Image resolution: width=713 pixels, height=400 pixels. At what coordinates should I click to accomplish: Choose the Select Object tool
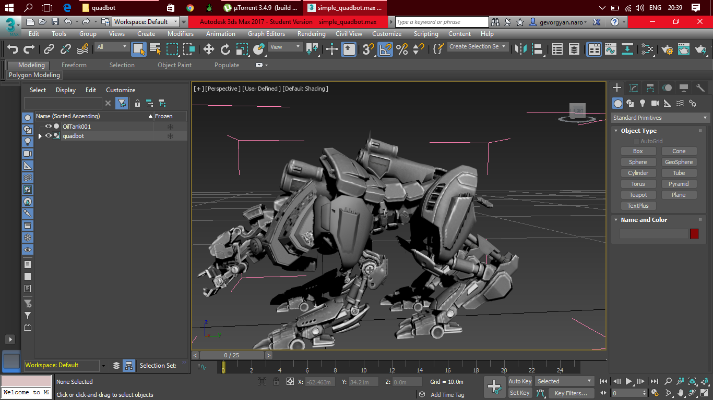[139, 49]
